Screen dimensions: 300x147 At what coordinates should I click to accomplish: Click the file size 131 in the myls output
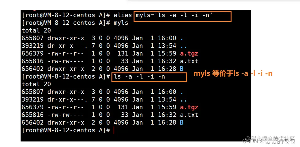(123, 53)
